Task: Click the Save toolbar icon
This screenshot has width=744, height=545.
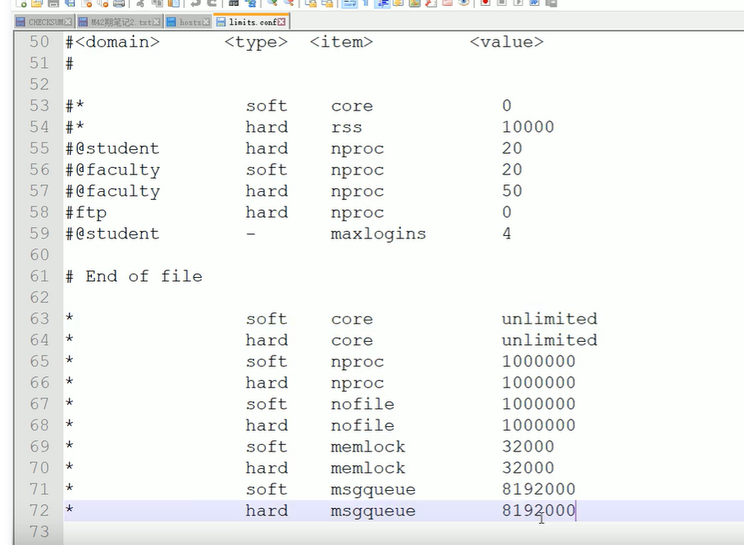Action: (x=53, y=2)
